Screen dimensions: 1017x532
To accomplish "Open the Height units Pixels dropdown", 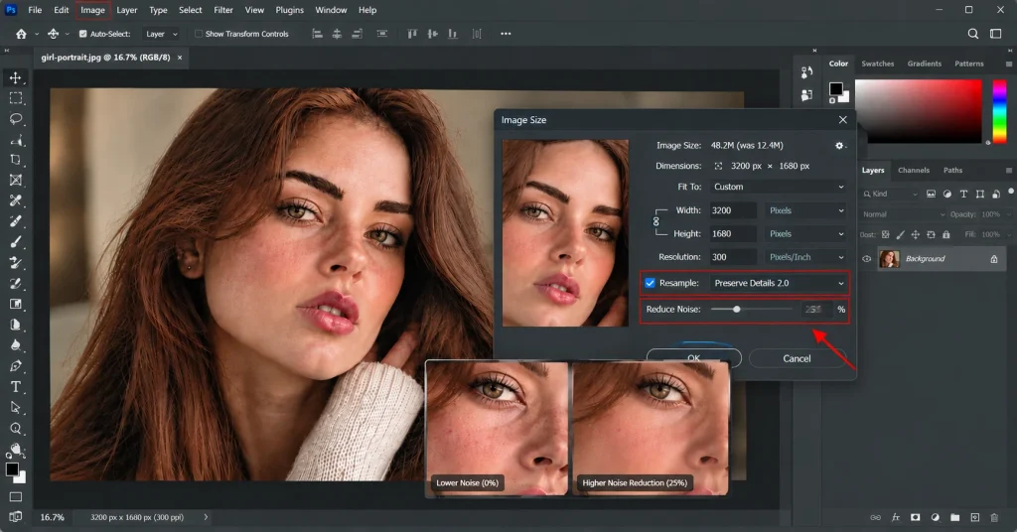I will click(806, 234).
